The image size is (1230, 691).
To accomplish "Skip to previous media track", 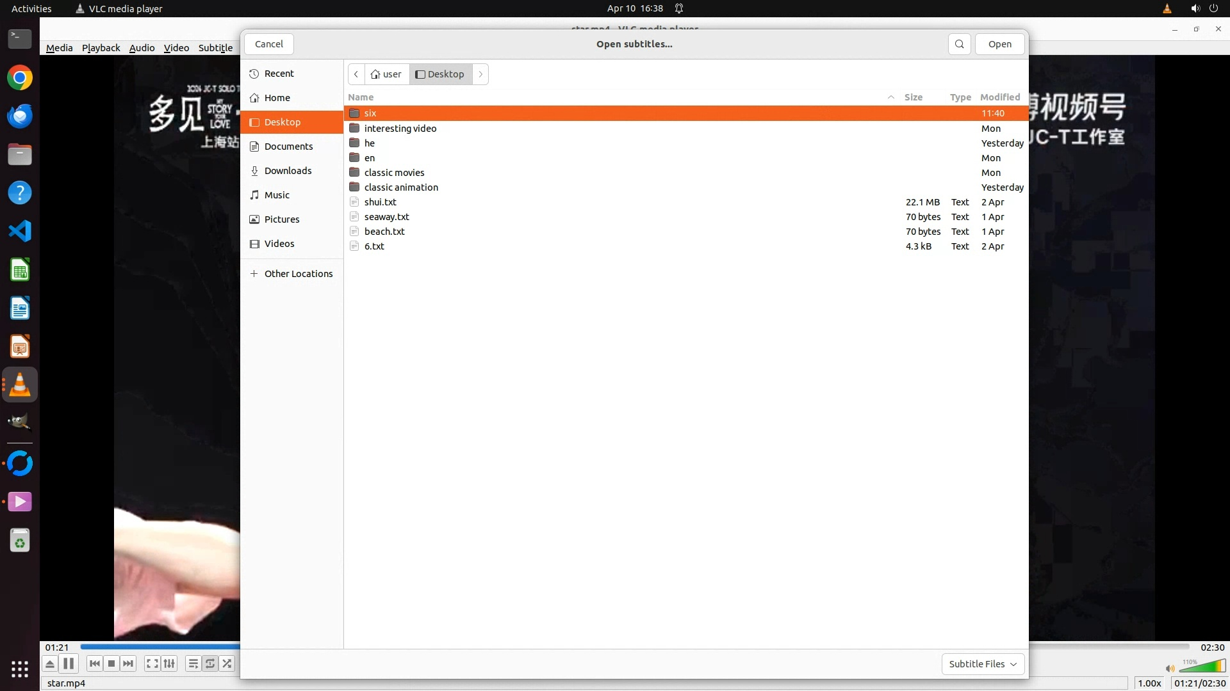I will [95, 663].
